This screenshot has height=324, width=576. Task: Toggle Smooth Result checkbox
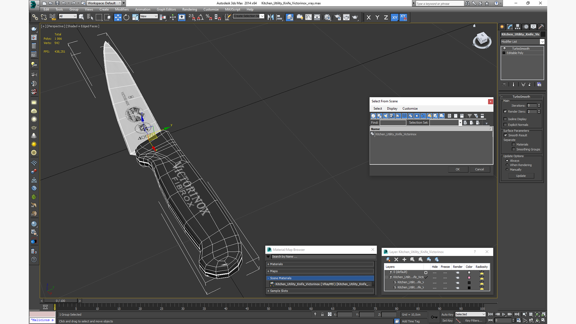click(505, 135)
